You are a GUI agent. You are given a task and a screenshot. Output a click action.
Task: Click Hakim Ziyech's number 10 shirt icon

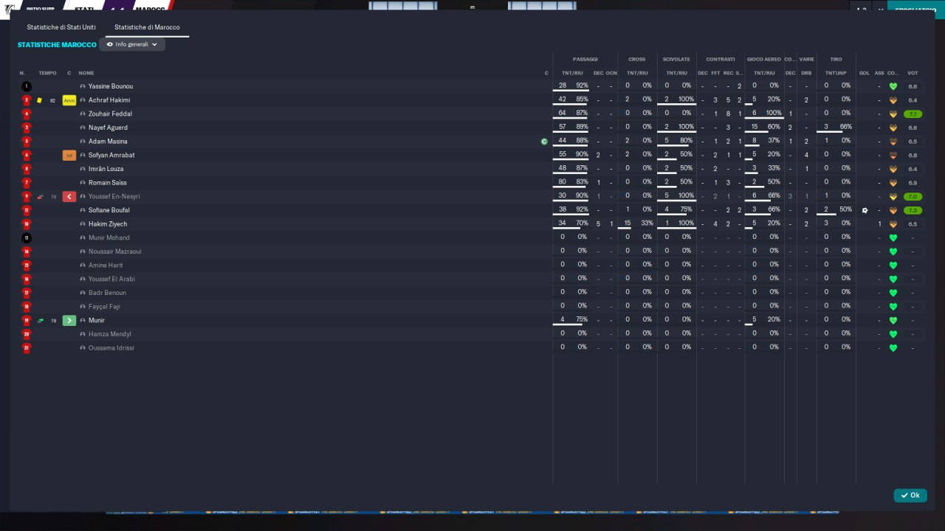click(27, 224)
